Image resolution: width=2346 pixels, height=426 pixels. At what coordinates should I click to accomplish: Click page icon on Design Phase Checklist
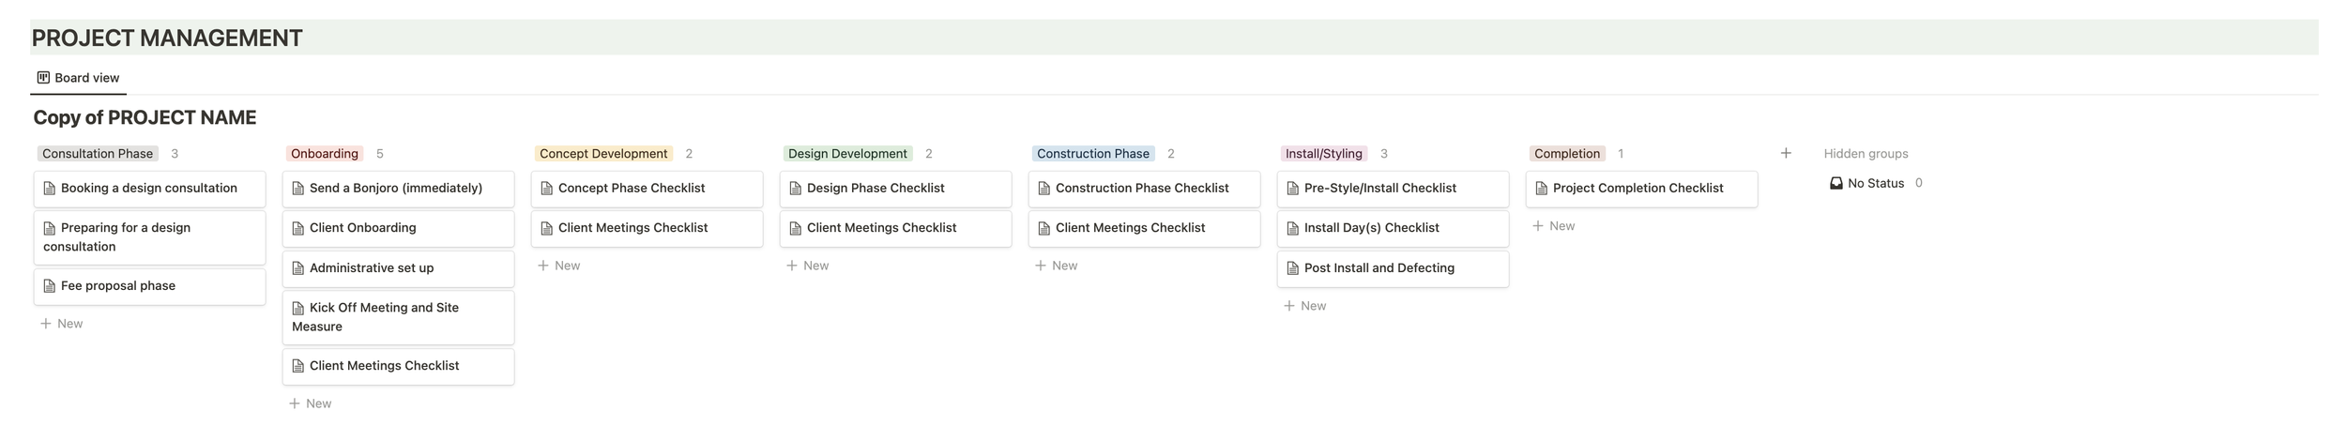pos(796,189)
